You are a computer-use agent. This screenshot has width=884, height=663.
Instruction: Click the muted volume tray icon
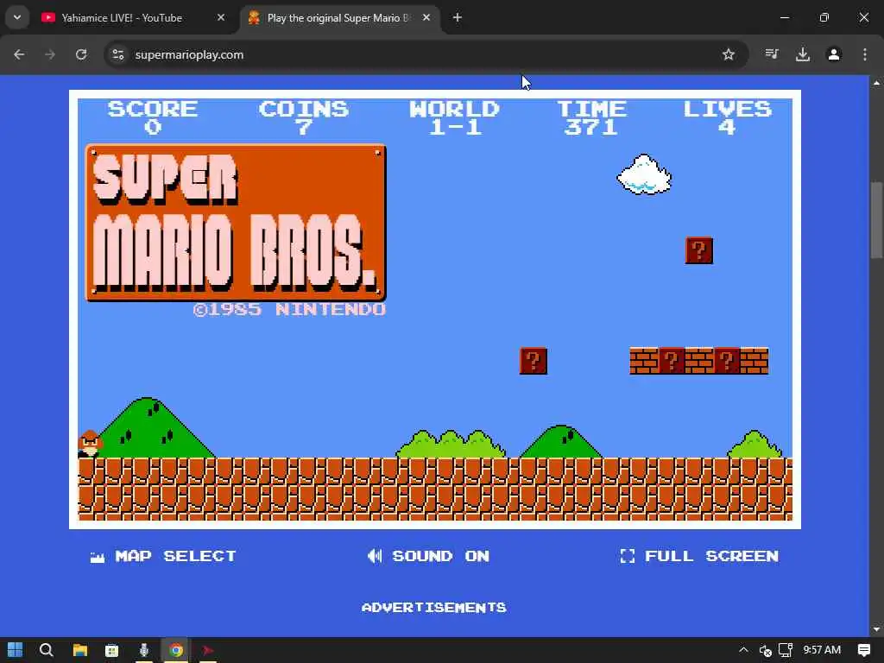[765, 651]
